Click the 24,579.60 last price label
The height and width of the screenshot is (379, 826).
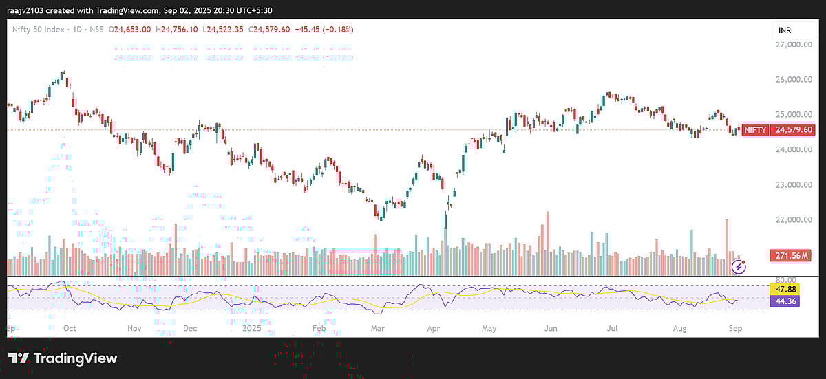(x=794, y=129)
